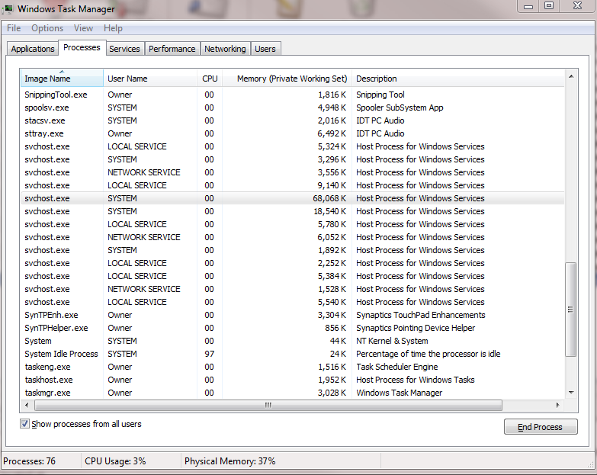The width and height of the screenshot is (597, 475).
Task: Switch to the Services tab
Action: point(124,49)
